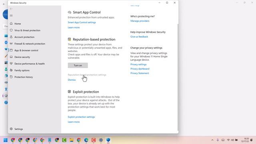This screenshot has width=256, height=144.
Task: Select App & browser control
Action: (26, 50)
